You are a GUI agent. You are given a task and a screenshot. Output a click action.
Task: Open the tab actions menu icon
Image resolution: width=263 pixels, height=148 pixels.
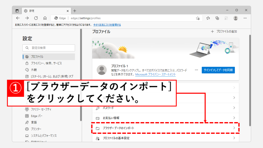(x=17, y=11)
